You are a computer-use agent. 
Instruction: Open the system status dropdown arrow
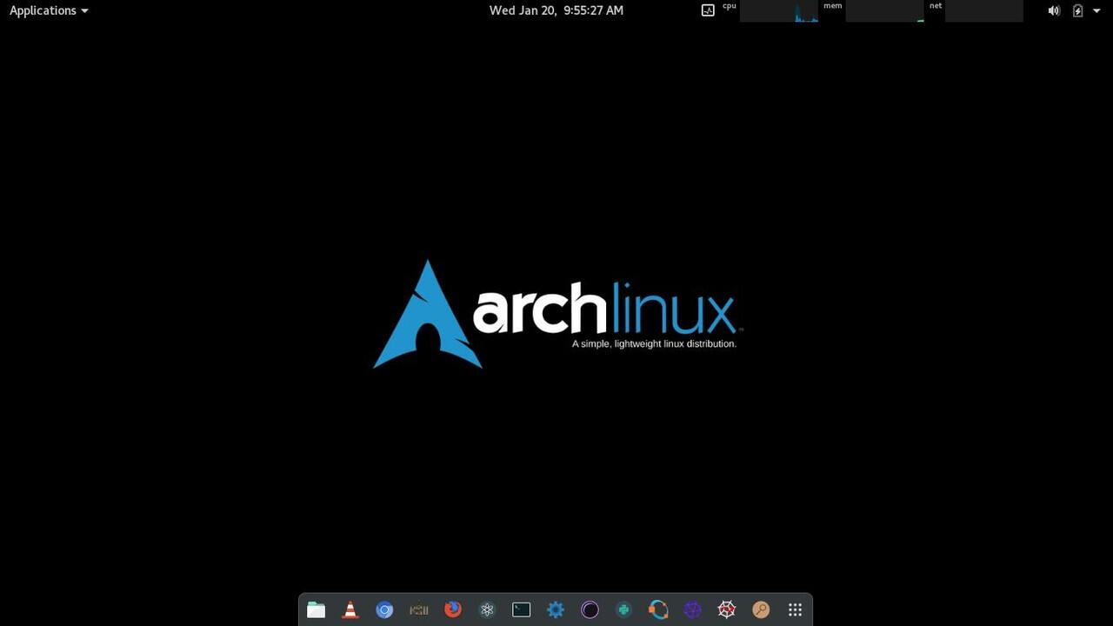(1096, 10)
